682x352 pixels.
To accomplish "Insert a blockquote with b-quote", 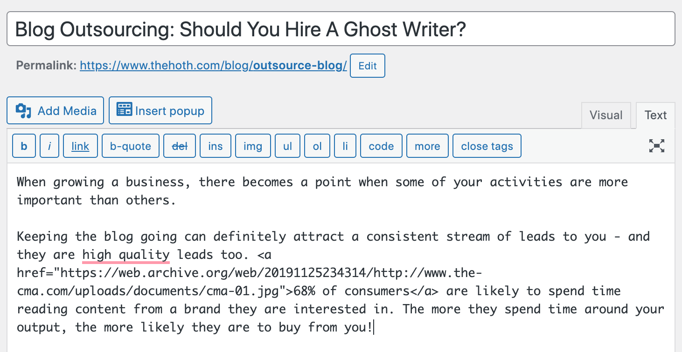I will (x=131, y=146).
